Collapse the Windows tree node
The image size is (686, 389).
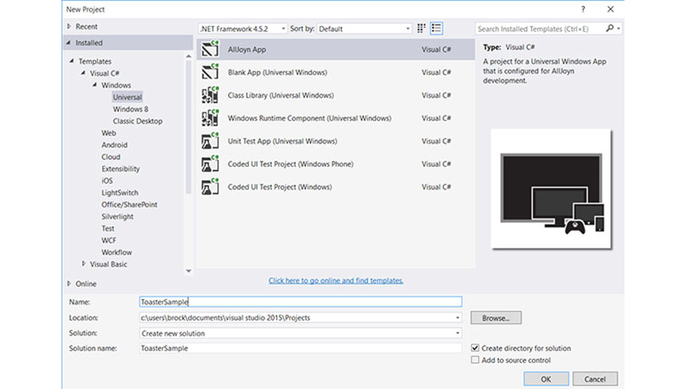point(94,85)
